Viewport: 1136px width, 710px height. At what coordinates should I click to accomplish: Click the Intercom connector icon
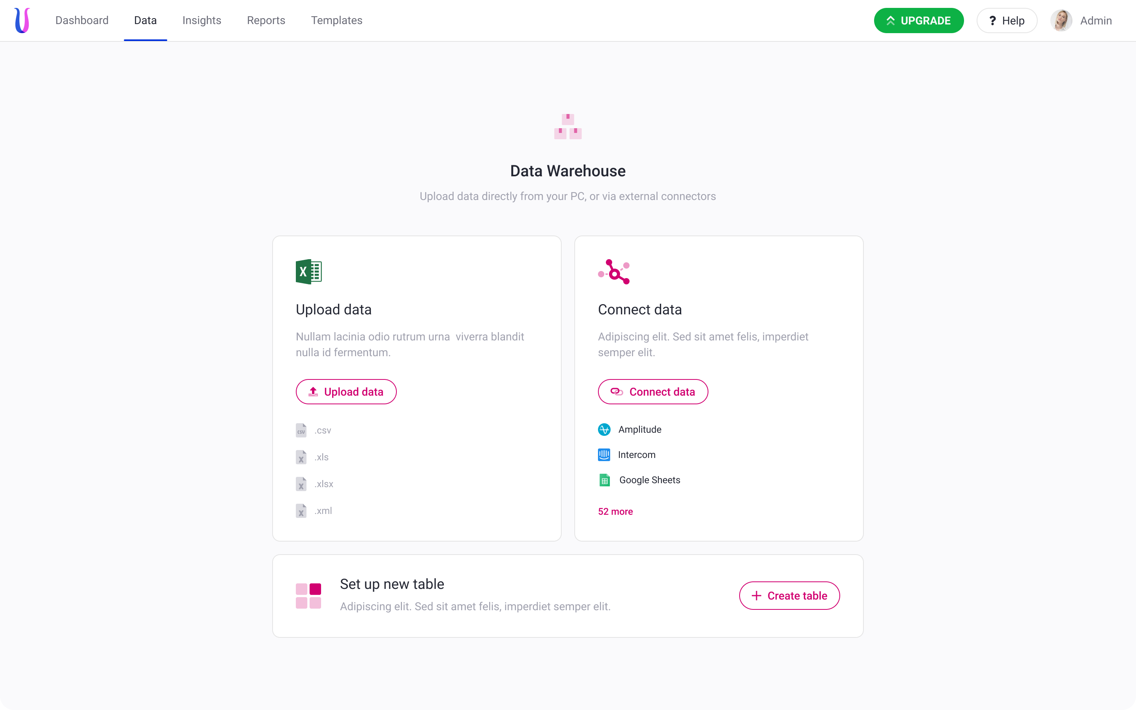[604, 454]
